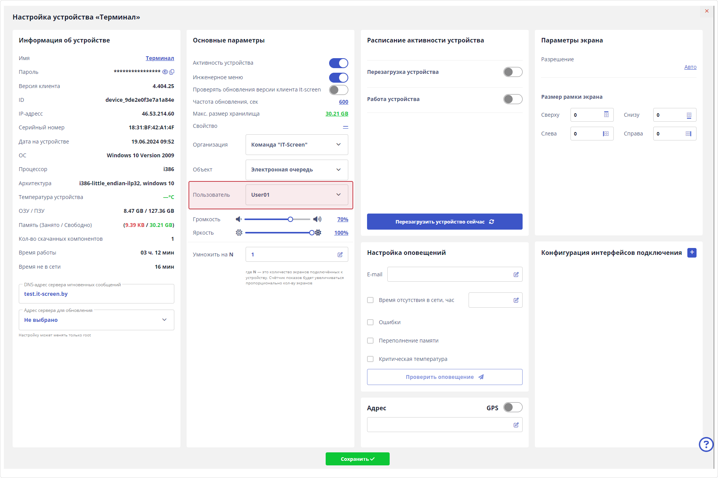Click the Слева frame icon
The width and height of the screenshot is (718, 478).
(606, 134)
